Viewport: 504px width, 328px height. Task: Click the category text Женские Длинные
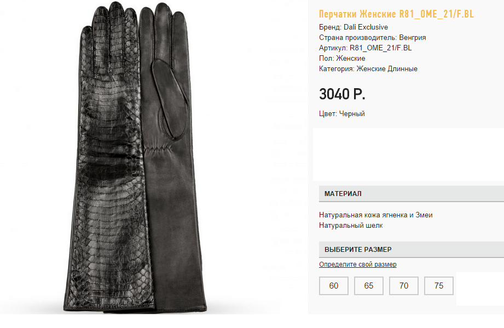[387, 69]
